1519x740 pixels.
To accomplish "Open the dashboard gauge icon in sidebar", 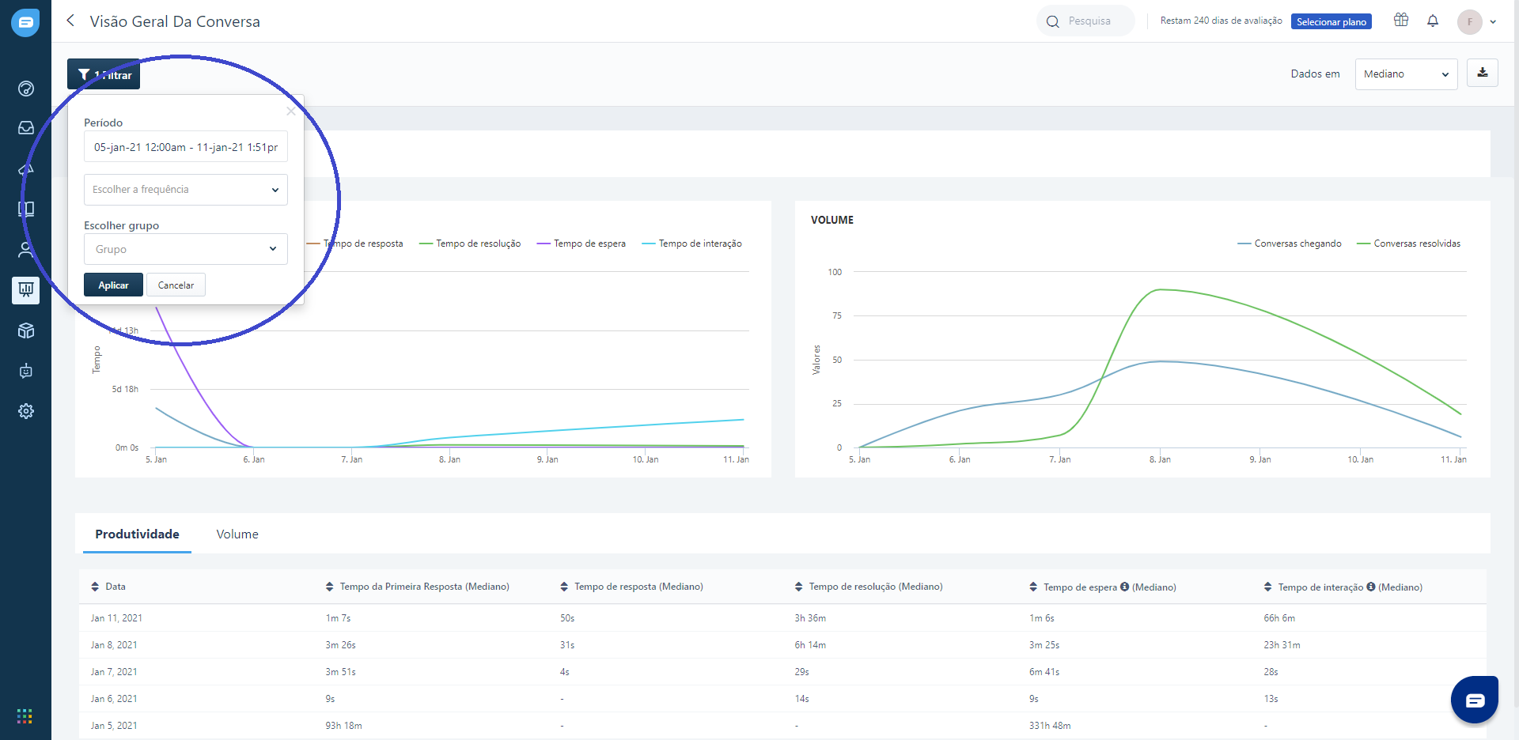I will (26, 89).
